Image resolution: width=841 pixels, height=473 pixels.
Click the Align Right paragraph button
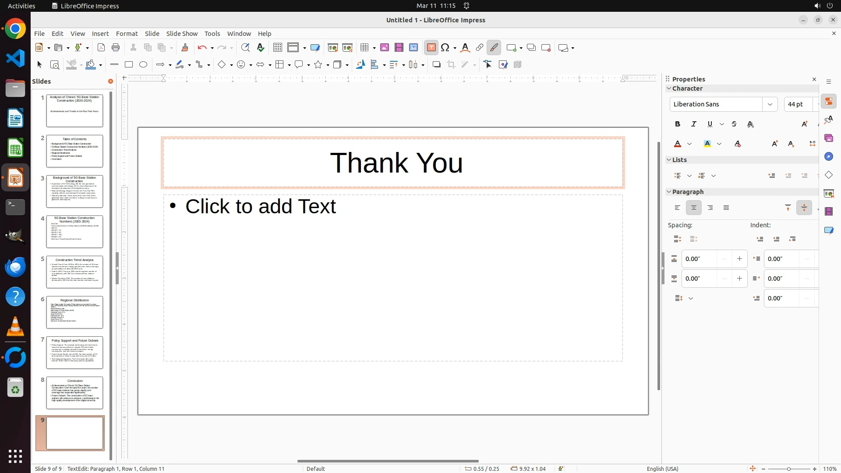click(710, 208)
